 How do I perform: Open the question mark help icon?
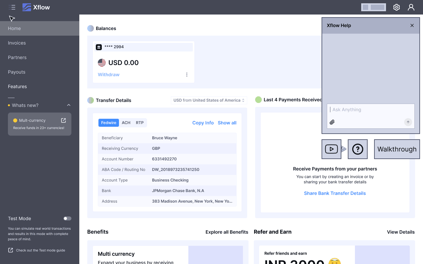pos(358,149)
